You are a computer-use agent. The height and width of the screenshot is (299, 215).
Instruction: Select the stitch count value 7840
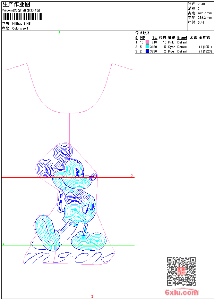click(201, 4)
